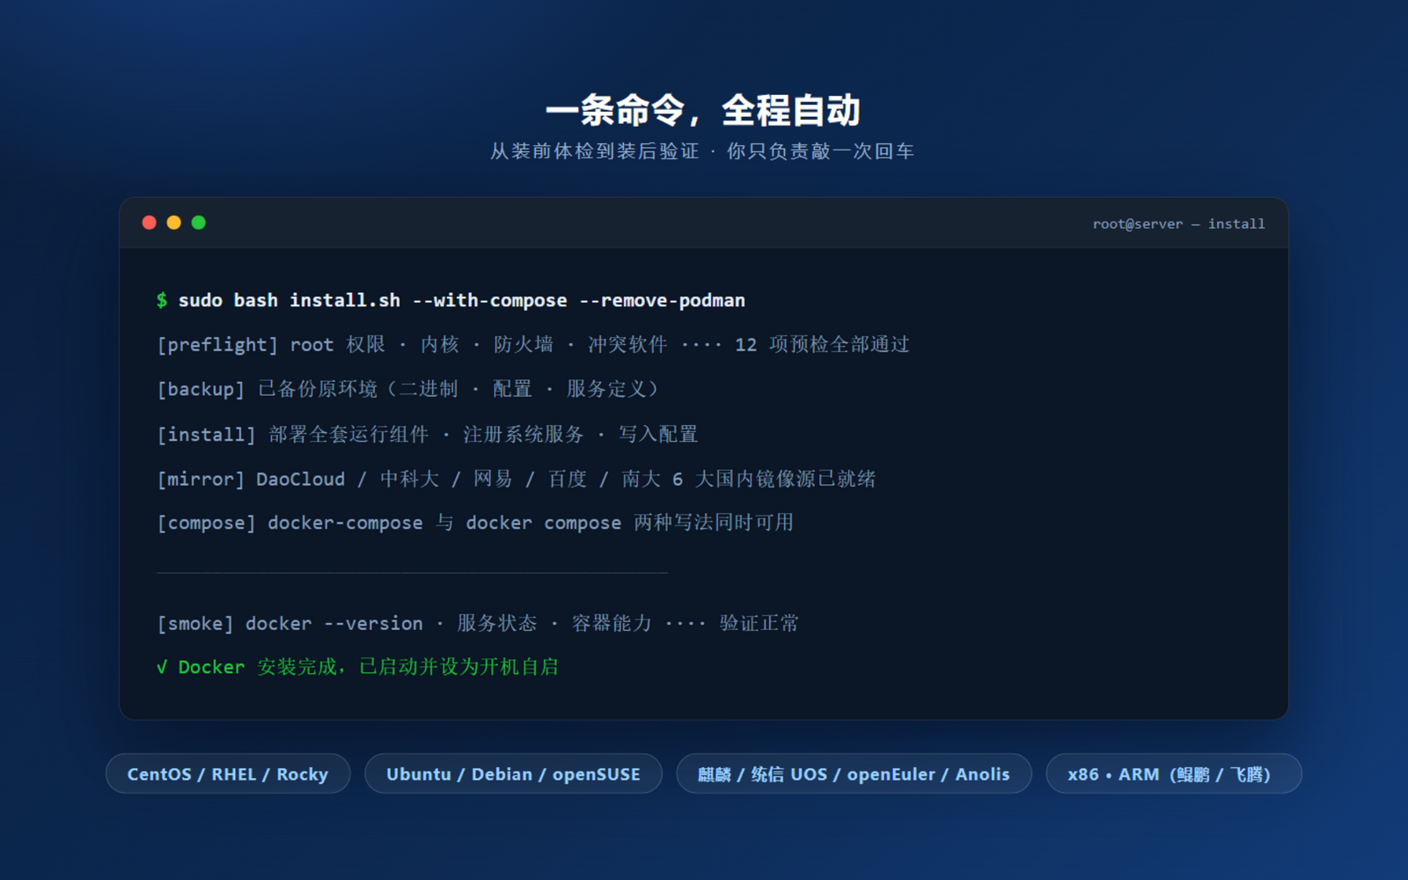Click the [install] 部署全套运行组件 line
This screenshot has height=880, width=1408.
(x=427, y=434)
